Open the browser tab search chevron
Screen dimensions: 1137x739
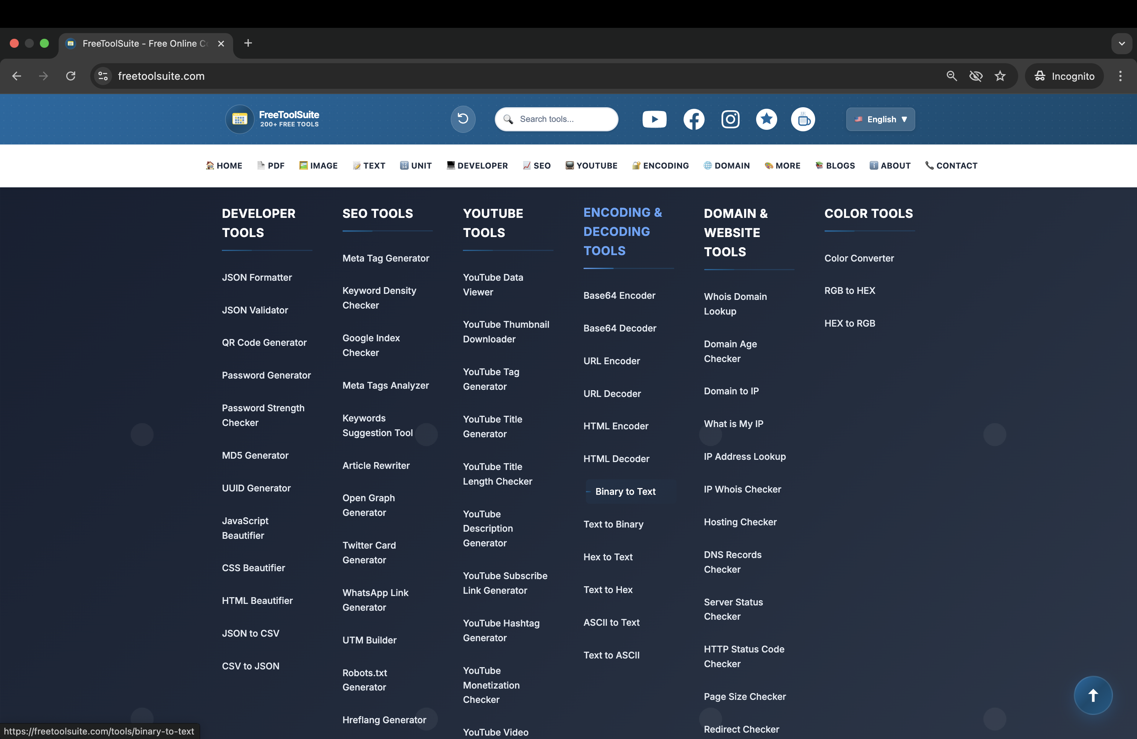(x=1122, y=44)
